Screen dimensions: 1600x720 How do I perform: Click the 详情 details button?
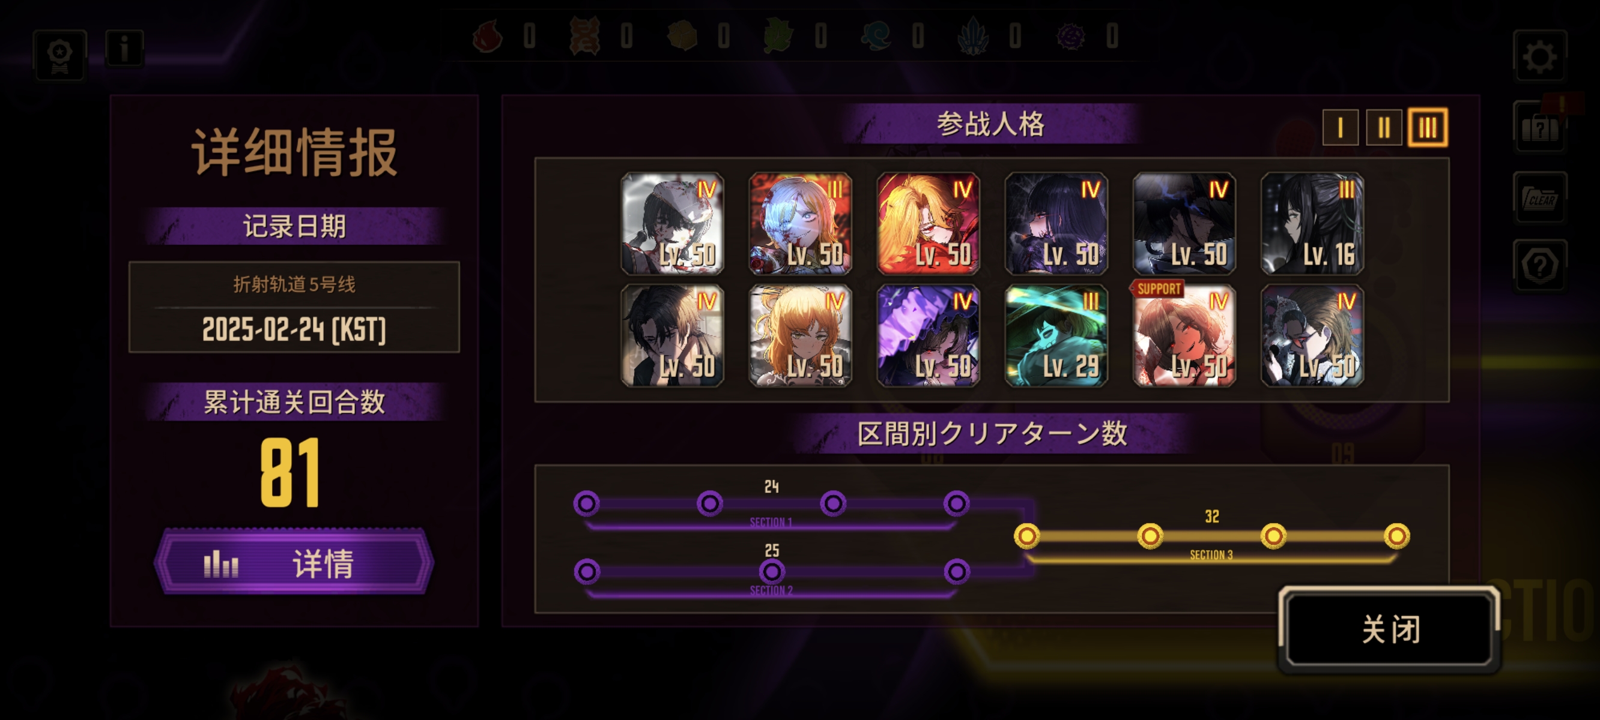coord(294,562)
